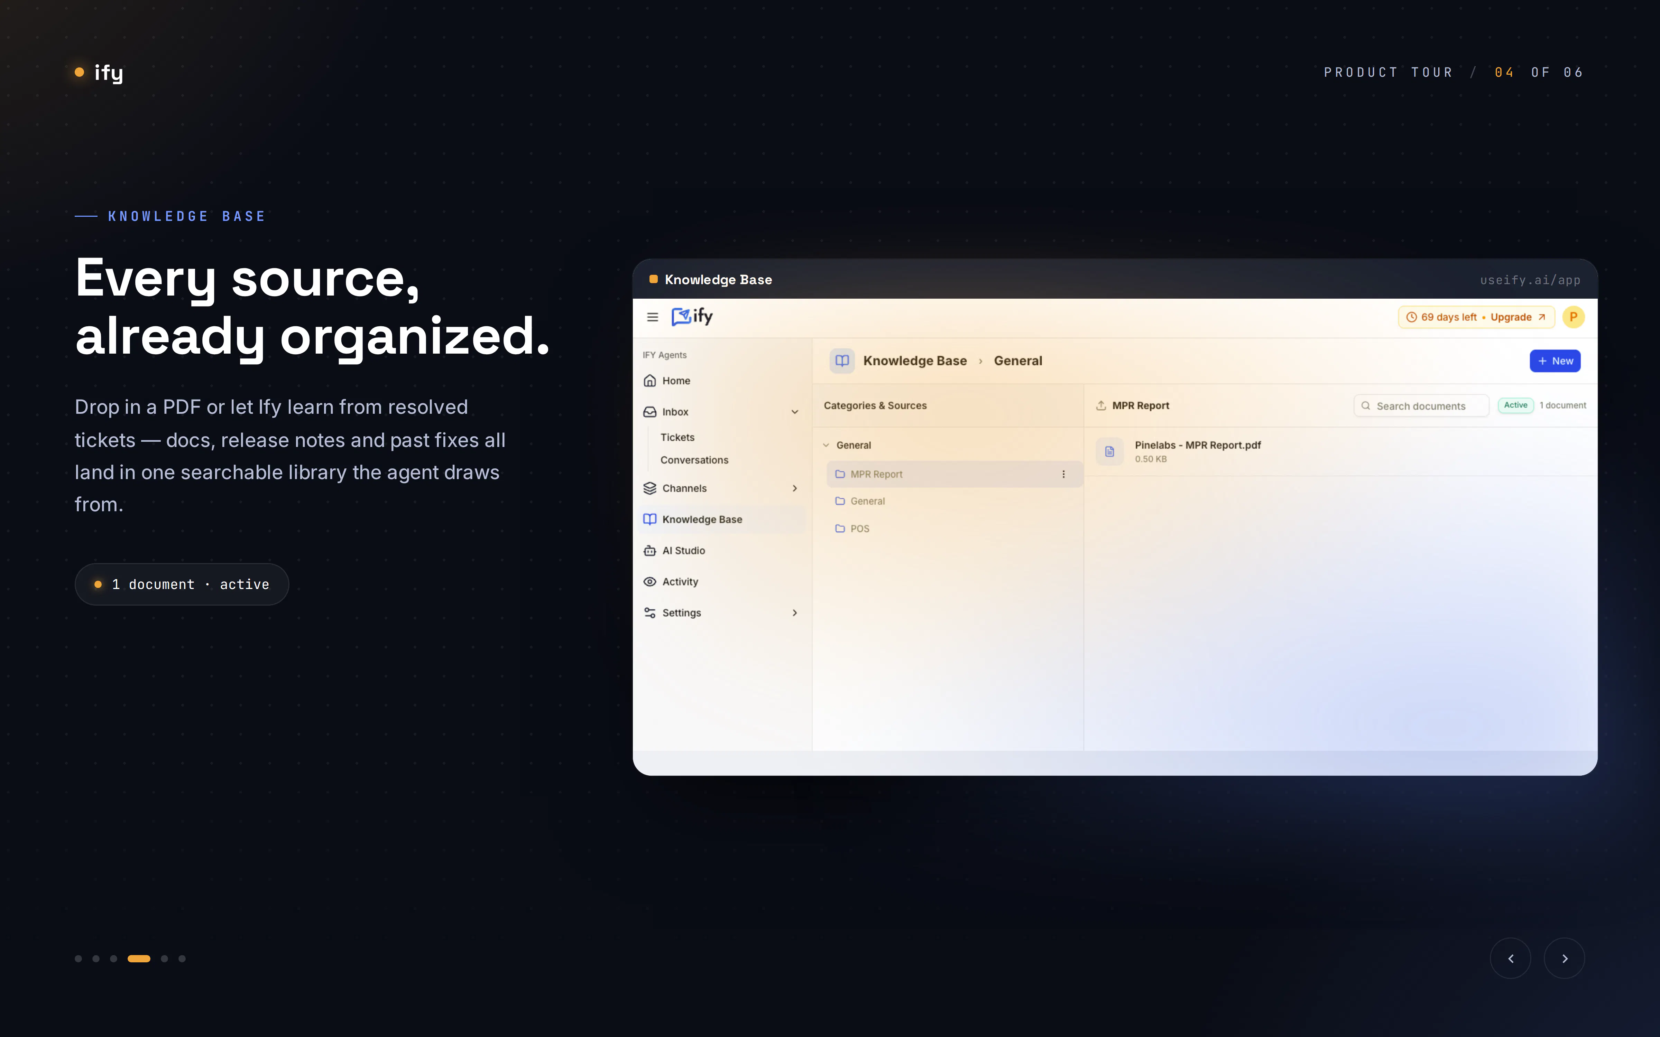This screenshot has width=1660, height=1037.
Task: Jump to fifth tour pagination dot
Action: pos(165,959)
